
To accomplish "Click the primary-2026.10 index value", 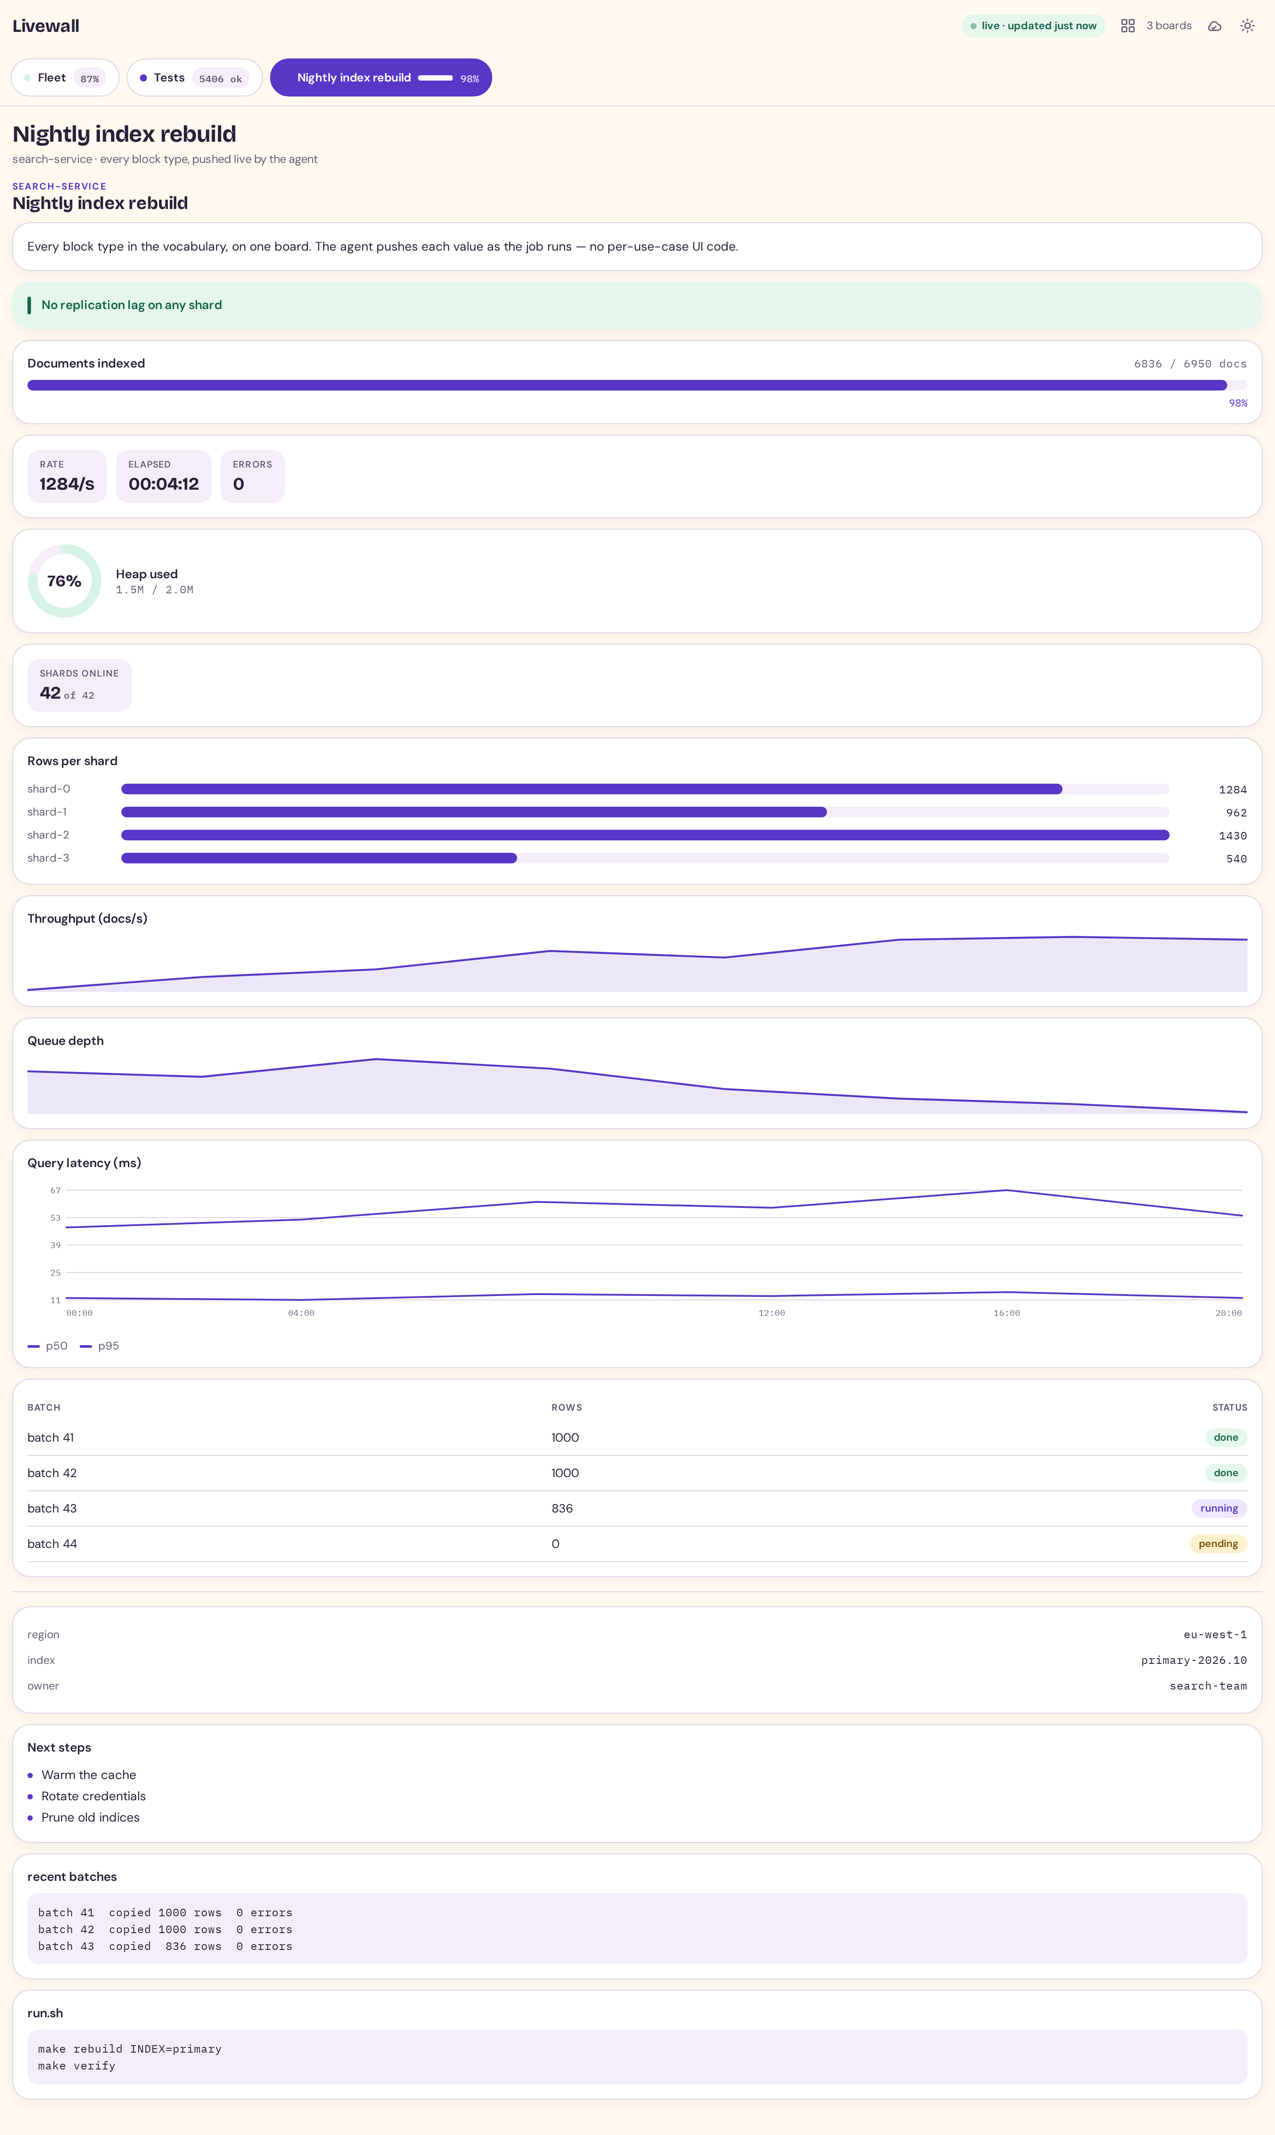I will 1194,1660.
